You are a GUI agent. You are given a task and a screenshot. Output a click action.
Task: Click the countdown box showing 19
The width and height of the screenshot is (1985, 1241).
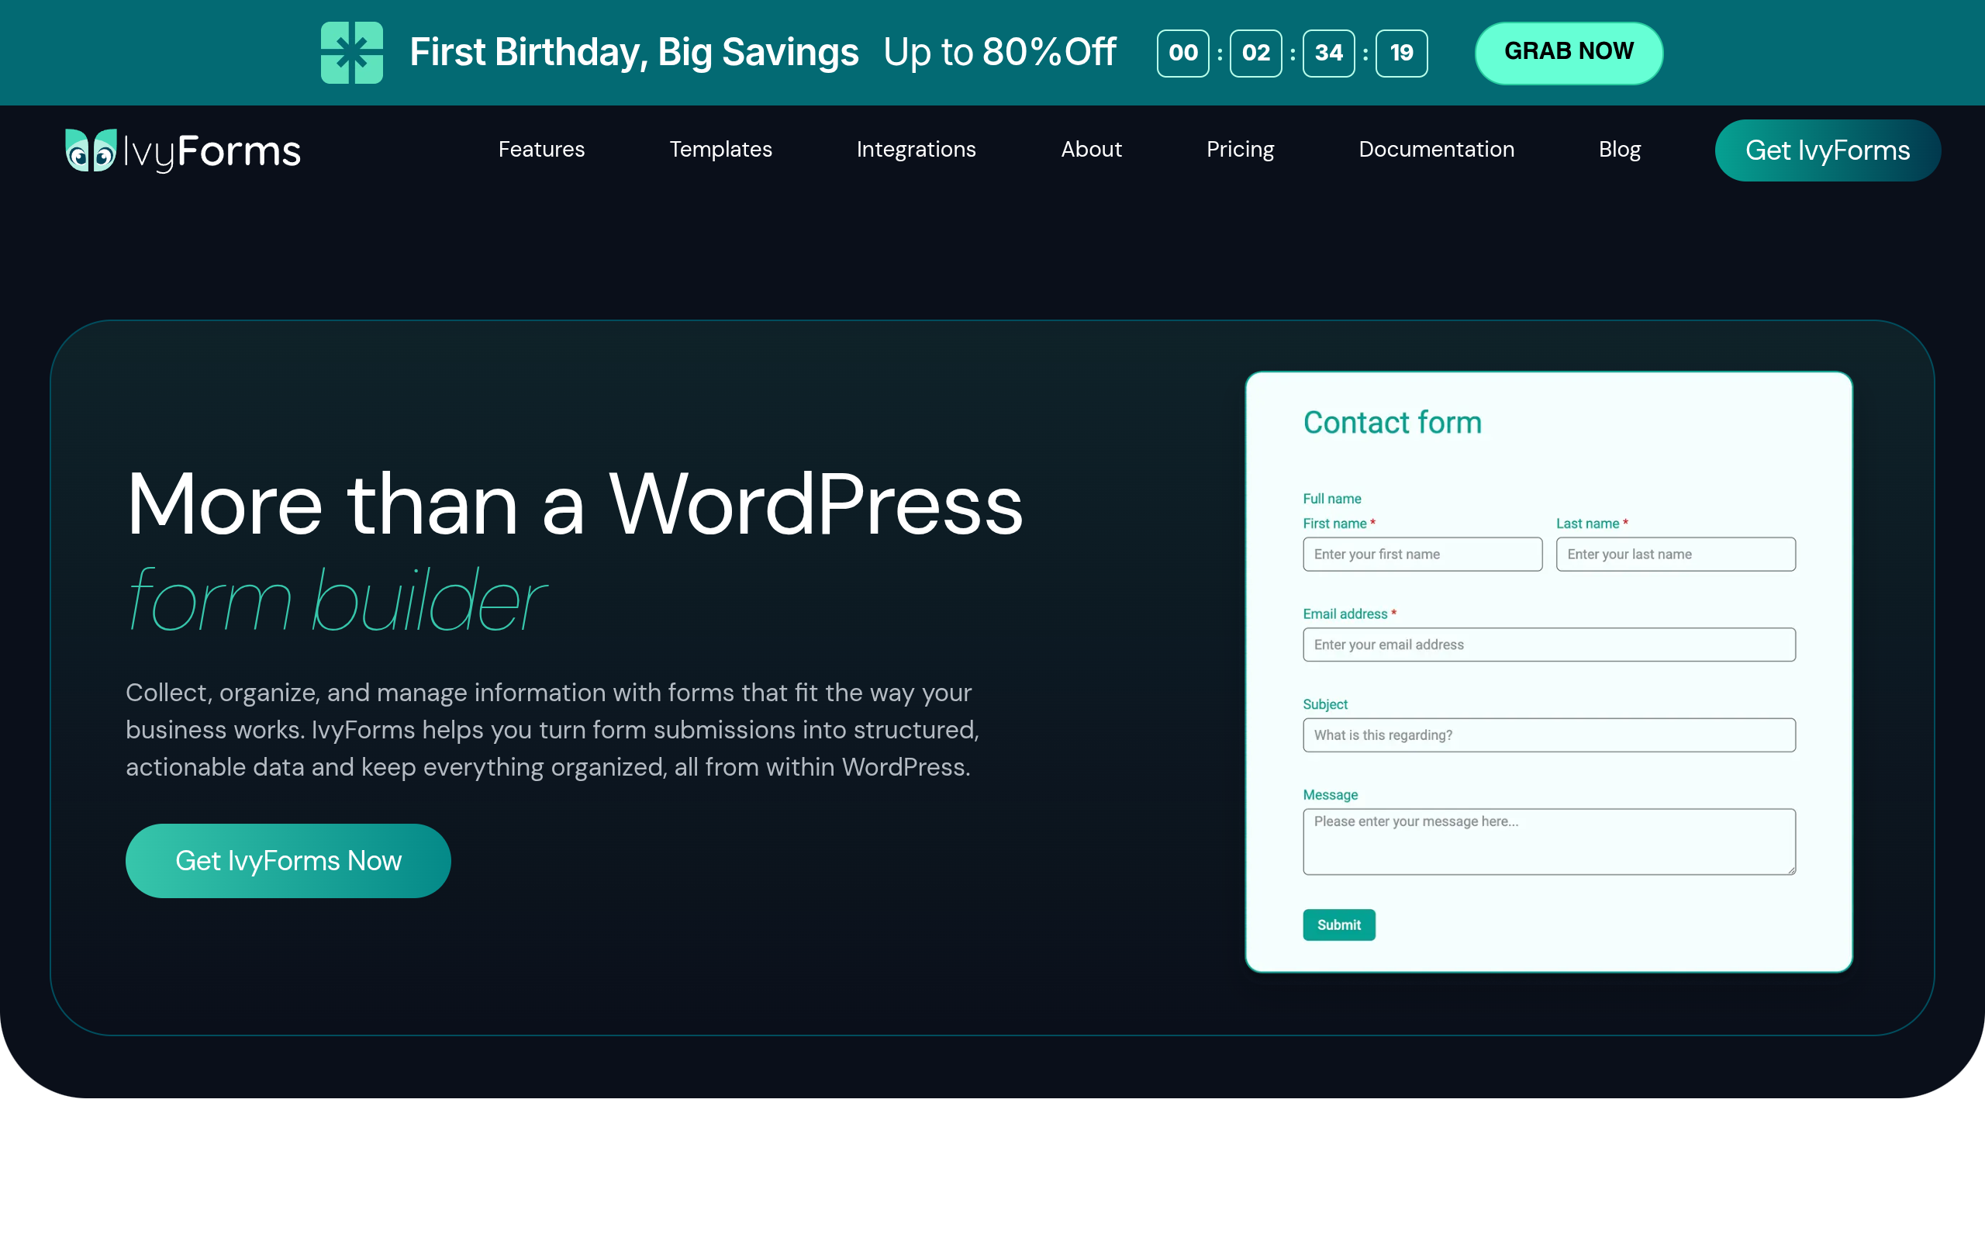coord(1402,53)
